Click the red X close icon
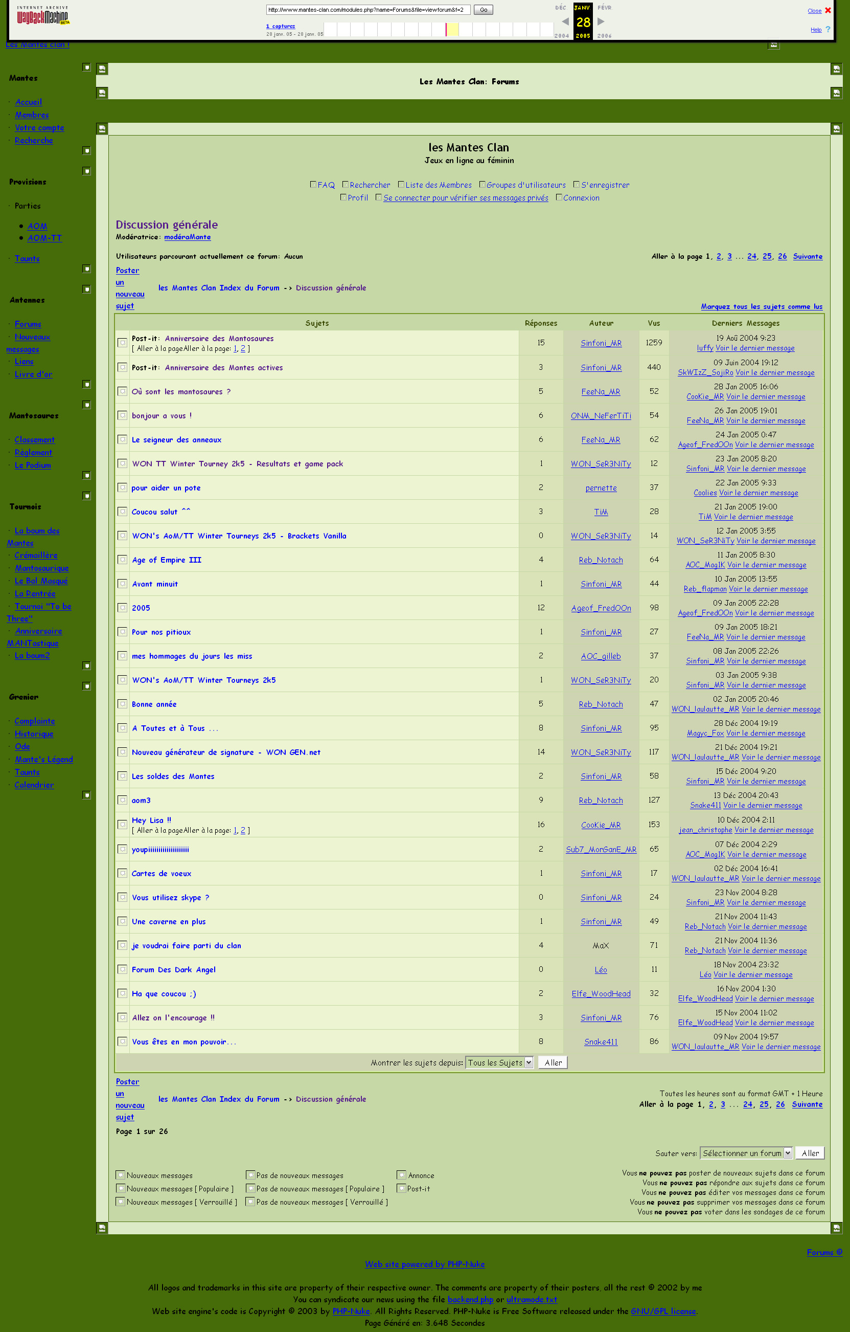The height and width of the screenshot is (1332, 850). (828, 11)
